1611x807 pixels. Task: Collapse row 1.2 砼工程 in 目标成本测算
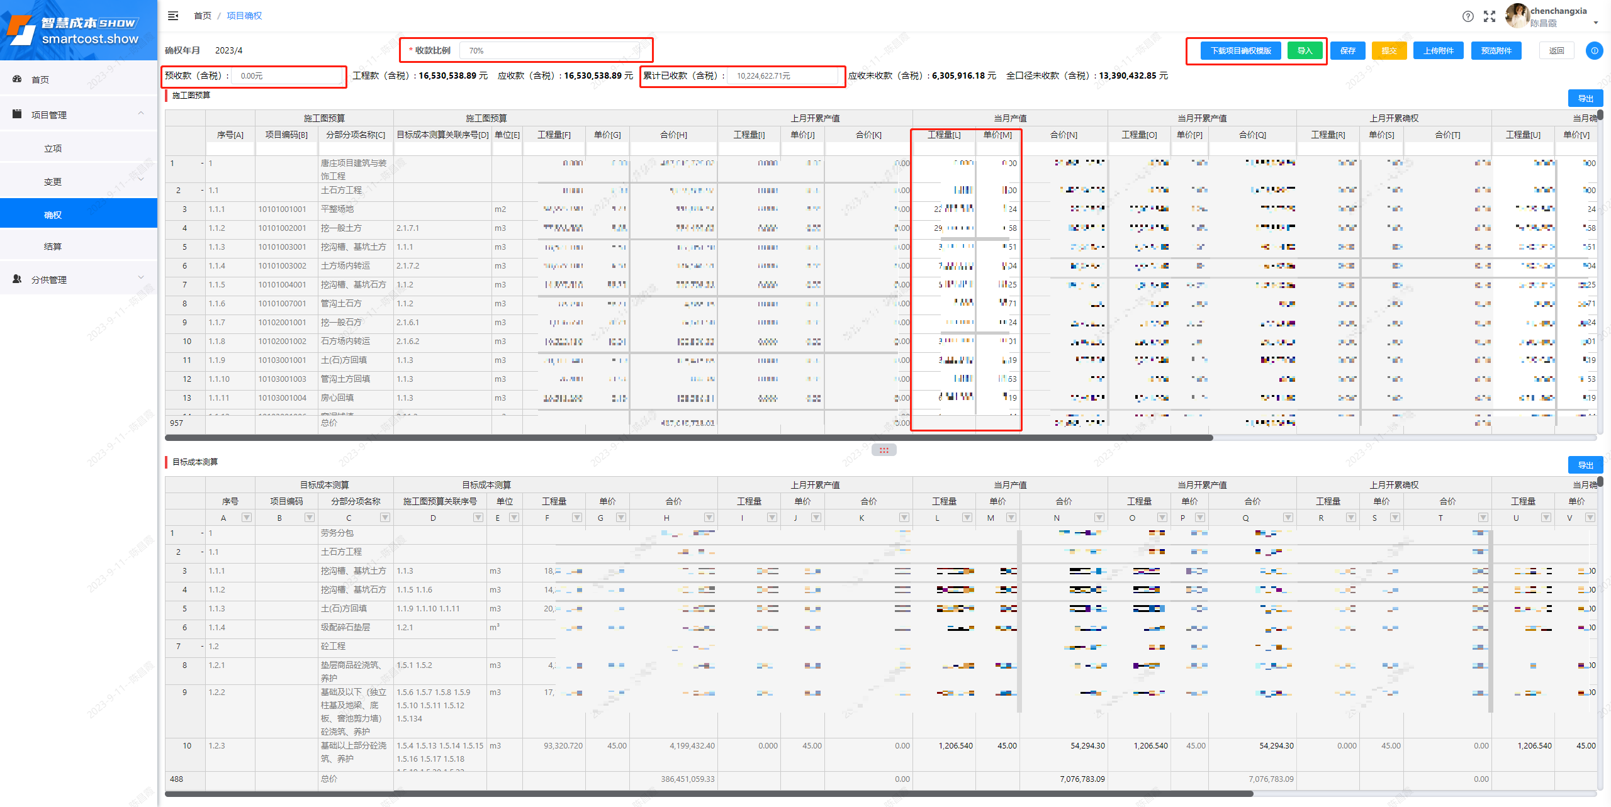coord(202,647)
